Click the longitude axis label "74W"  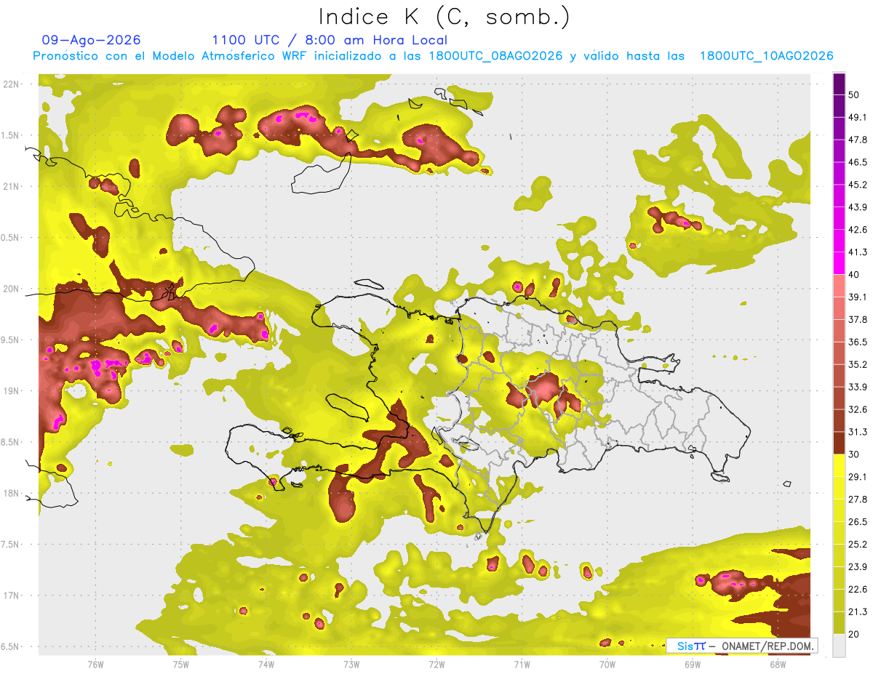tap(266, 664)
